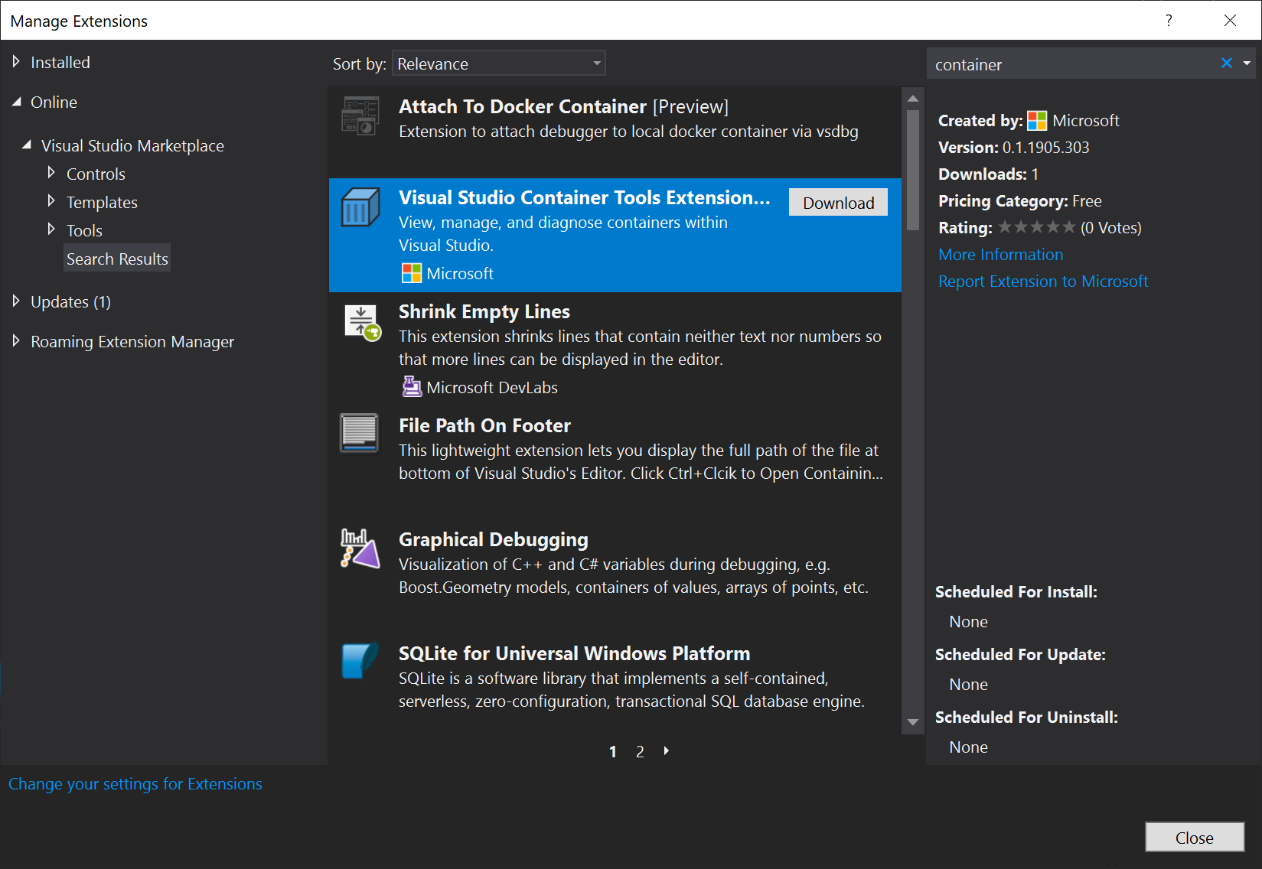Click the Pricing Category Free text
The width and height of the screenshot is (1262, 869).
click(1020, 201)
